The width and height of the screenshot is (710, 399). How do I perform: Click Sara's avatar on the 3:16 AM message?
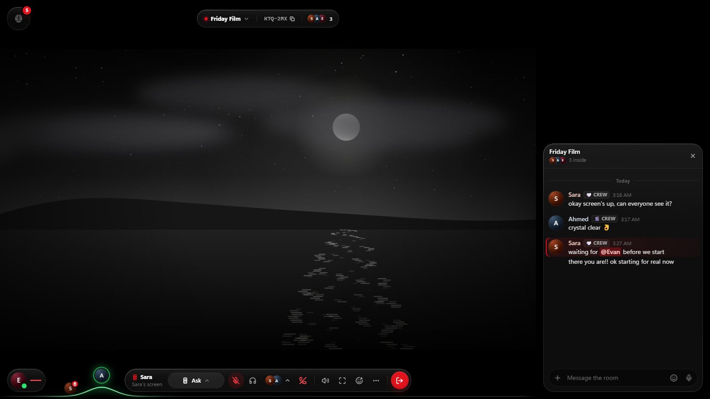coord(556,199)
